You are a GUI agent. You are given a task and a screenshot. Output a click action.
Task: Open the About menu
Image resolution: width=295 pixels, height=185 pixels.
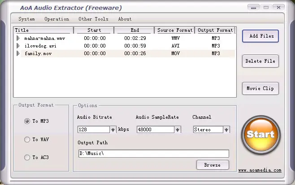pos(125,19)
